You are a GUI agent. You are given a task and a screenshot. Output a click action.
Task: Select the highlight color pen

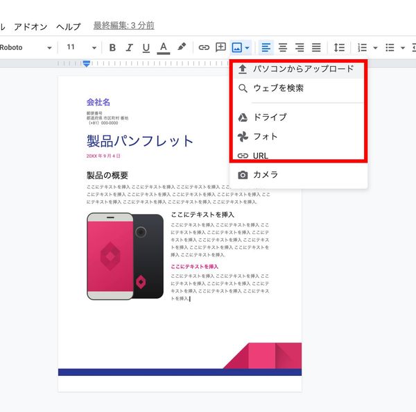pos(182,47)
